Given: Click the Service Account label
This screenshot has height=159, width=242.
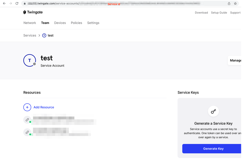Looking at the screenshot, I should tap(52, 66).
